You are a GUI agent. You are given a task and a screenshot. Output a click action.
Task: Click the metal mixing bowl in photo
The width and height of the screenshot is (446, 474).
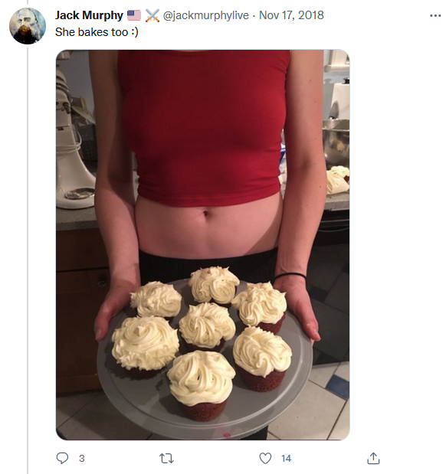click(336, 142)
